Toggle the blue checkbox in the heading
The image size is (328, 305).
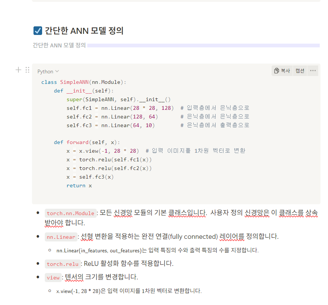coord(38,30)
